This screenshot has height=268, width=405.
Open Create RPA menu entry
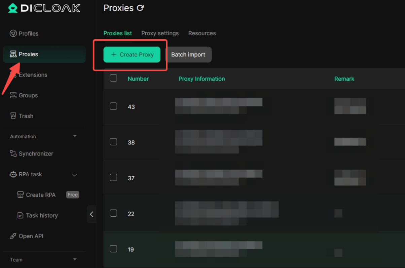tap(40, 195)
